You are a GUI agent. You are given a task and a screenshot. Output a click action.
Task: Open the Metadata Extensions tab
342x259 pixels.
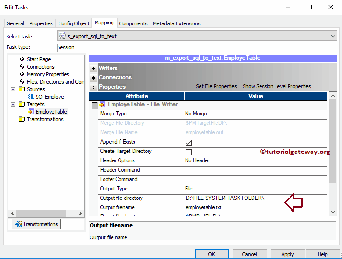pos(177,23)
